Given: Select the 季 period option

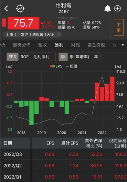Looking at the screenshot, I should coord(63,57).
